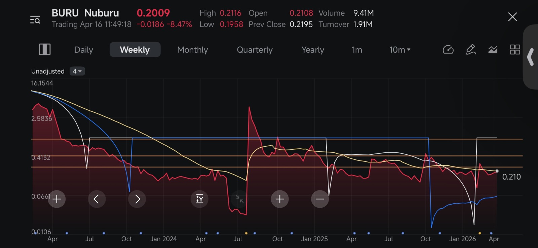Screen dimensions: 538x248
Task: Click the 0.4132 axis price label
Action: 41,157
